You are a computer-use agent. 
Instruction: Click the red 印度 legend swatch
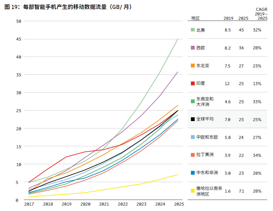193,83
